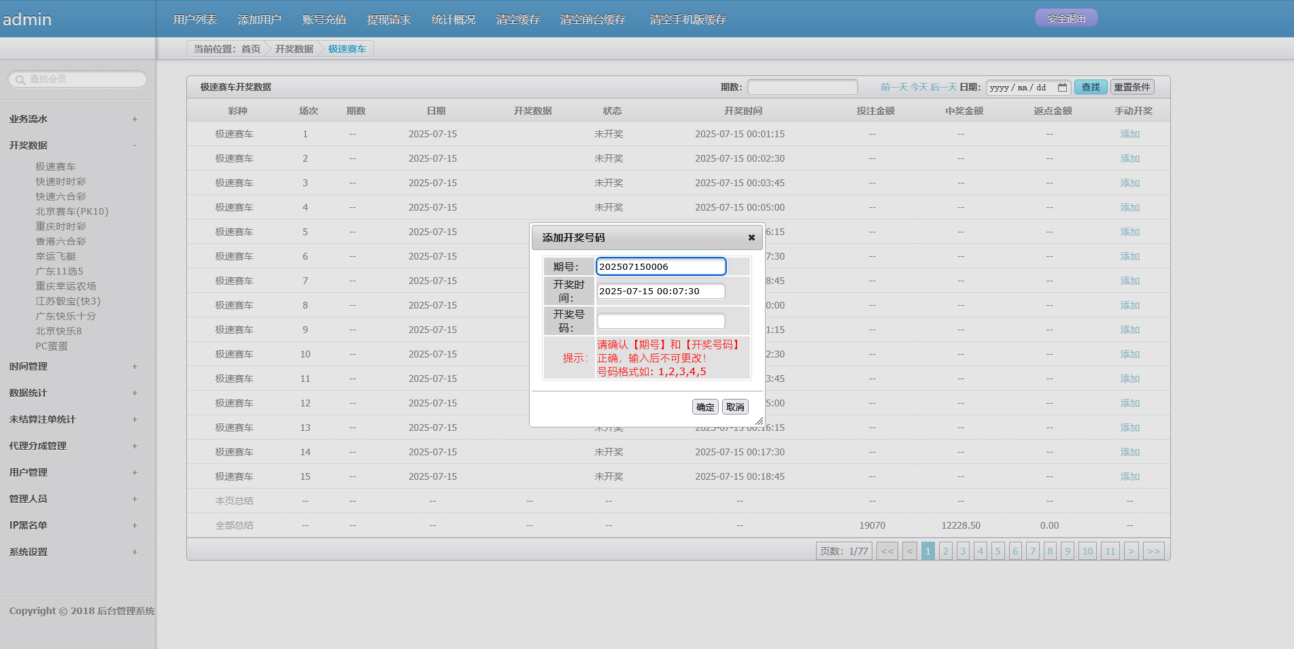The image size is (1294, 649).
Task: Click the 首页 breadcrumb link
Action: pos(251,49)
